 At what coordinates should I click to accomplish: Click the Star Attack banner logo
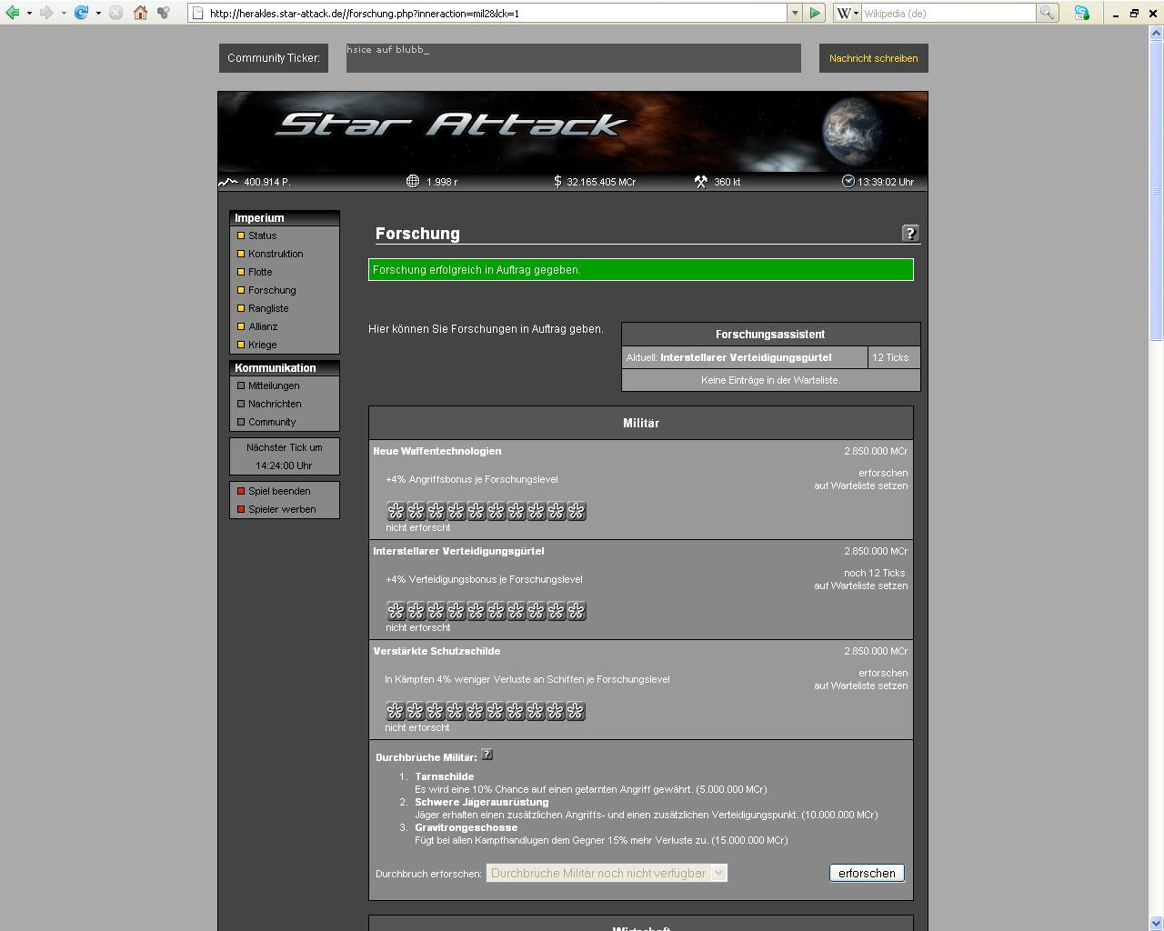pyautogui.click(x=452, y=125)
